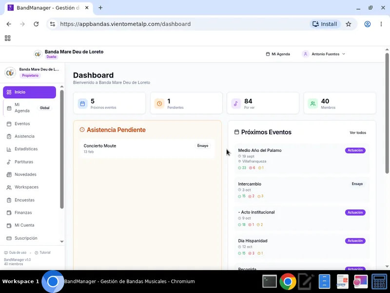Open Encuestas from the sidebar
390x293 pixels.
29,200
